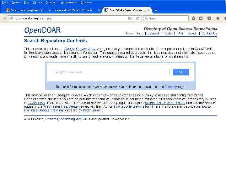Click the OpenDOAR link in paragraph

coord(36,103)
